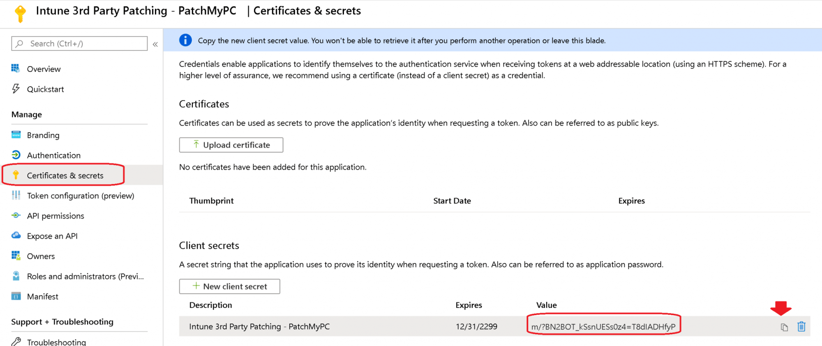
Task: Click the Overview grid icon
Action: pos(16,68)
